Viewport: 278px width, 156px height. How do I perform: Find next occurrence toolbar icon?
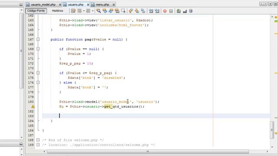pyautogui.click(x=111, y=11)
